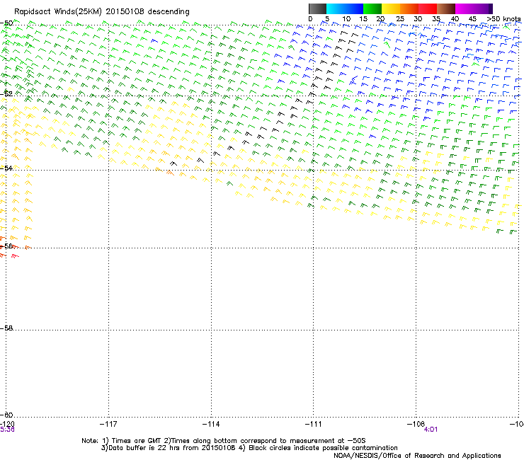524x460 pixels.
Task: Click the -114 longitude axis label
Action: 211,424
